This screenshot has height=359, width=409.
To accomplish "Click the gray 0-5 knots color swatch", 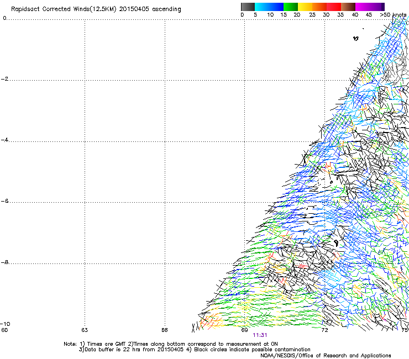I will (x=248, y=7).
